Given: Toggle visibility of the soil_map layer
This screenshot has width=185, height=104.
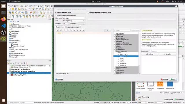Looking at the screenshot, I should pos(10,73).
